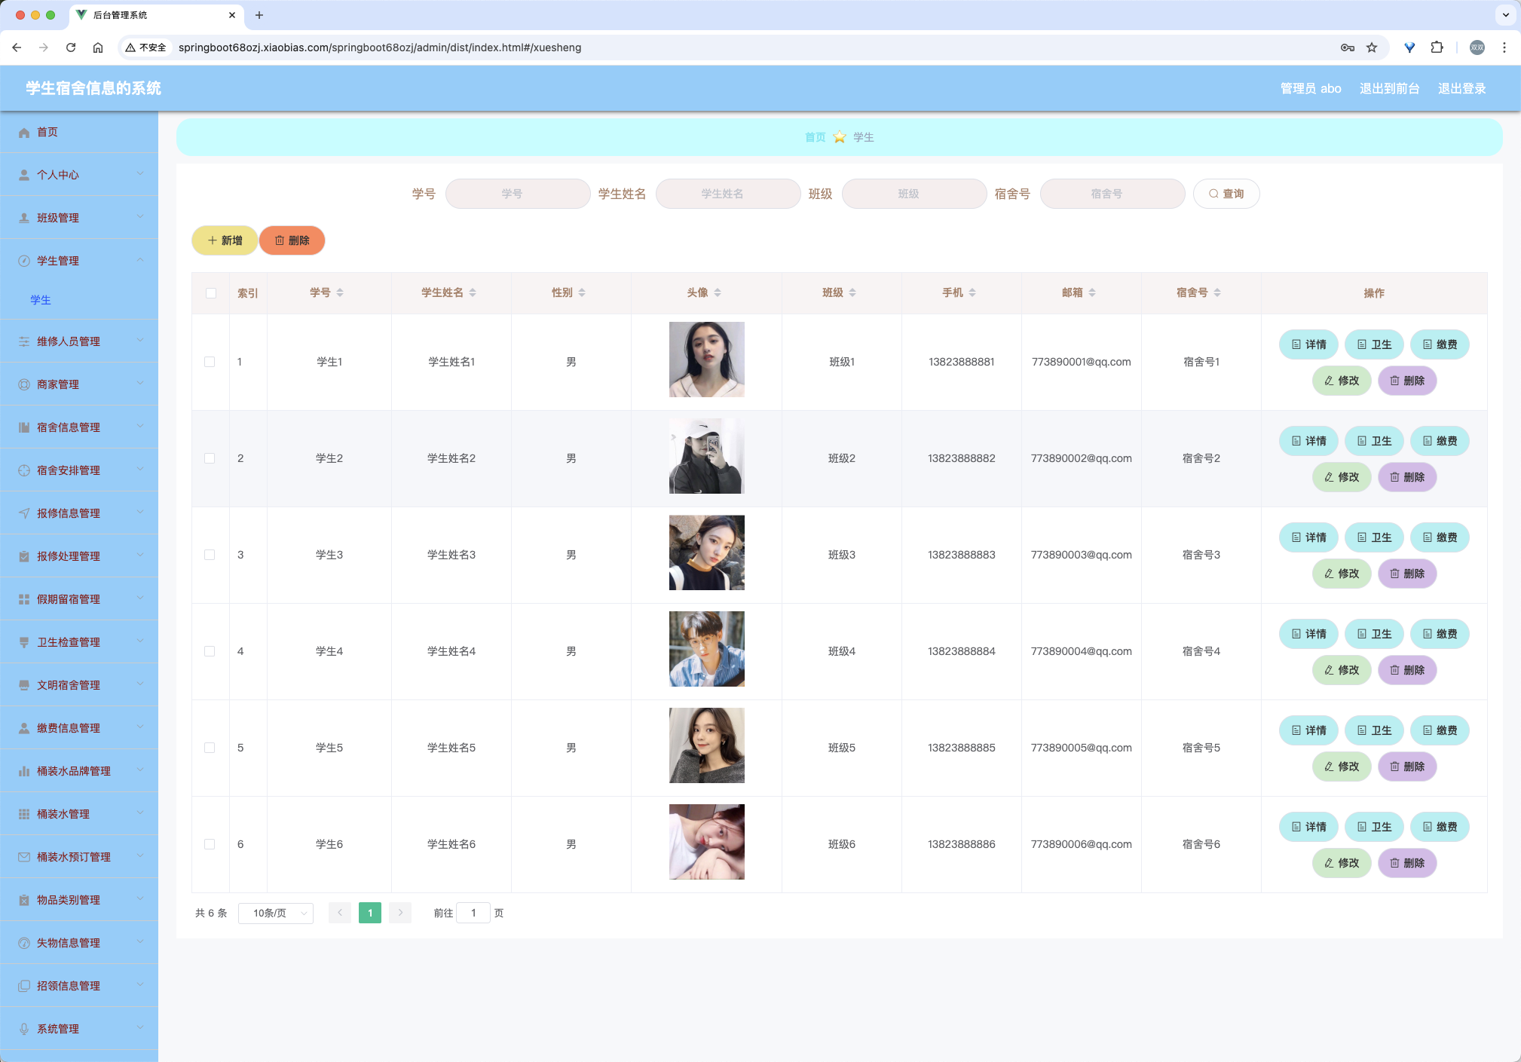This screenshot has width=1521, height=1062.
Task: Open the Chrome three-dot menu
Action: [x=1504, y=47]
